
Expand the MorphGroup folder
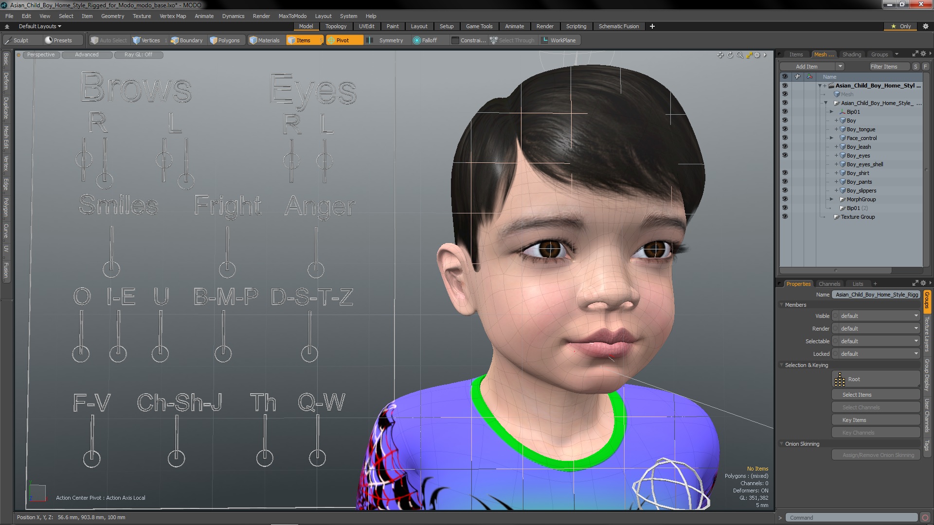point(831,199)
